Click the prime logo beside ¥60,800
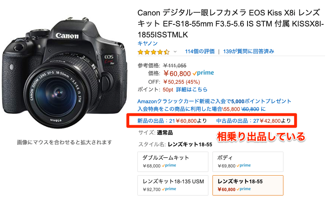 [203, 73]
